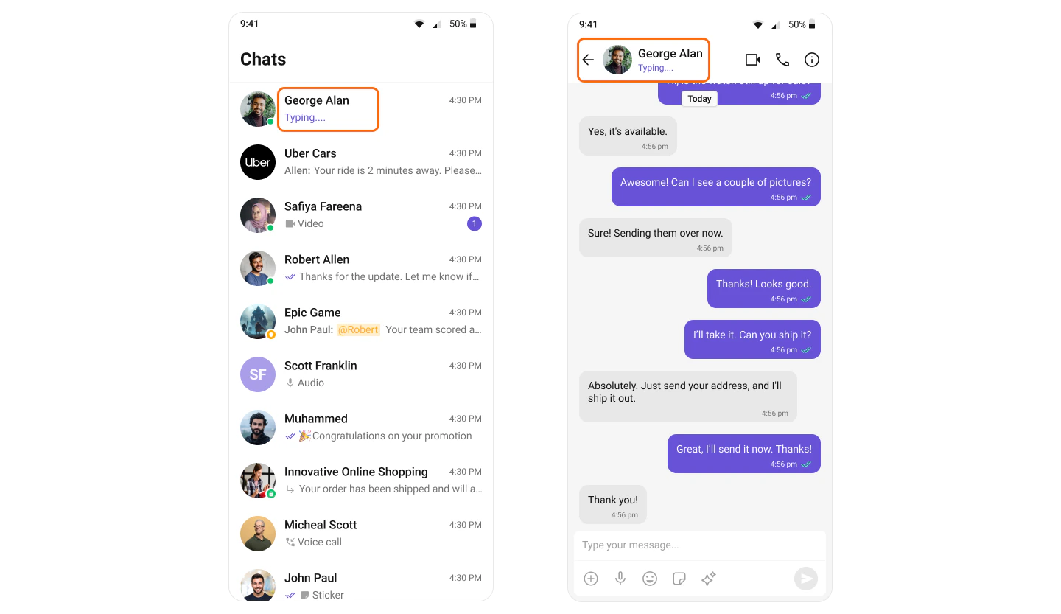Image resolution: width=1061 pixels, height=614 pixels.
Task: Go back using the arrow icon
Action: point(588,60)
